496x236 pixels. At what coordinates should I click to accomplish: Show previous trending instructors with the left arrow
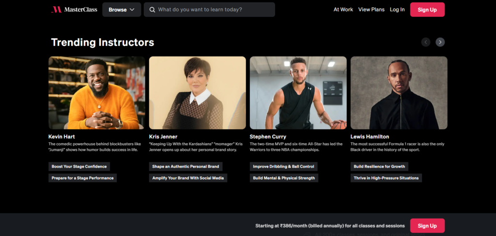(425, 42)
